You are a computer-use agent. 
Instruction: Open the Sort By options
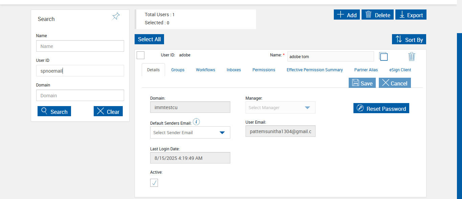point(409,40)
